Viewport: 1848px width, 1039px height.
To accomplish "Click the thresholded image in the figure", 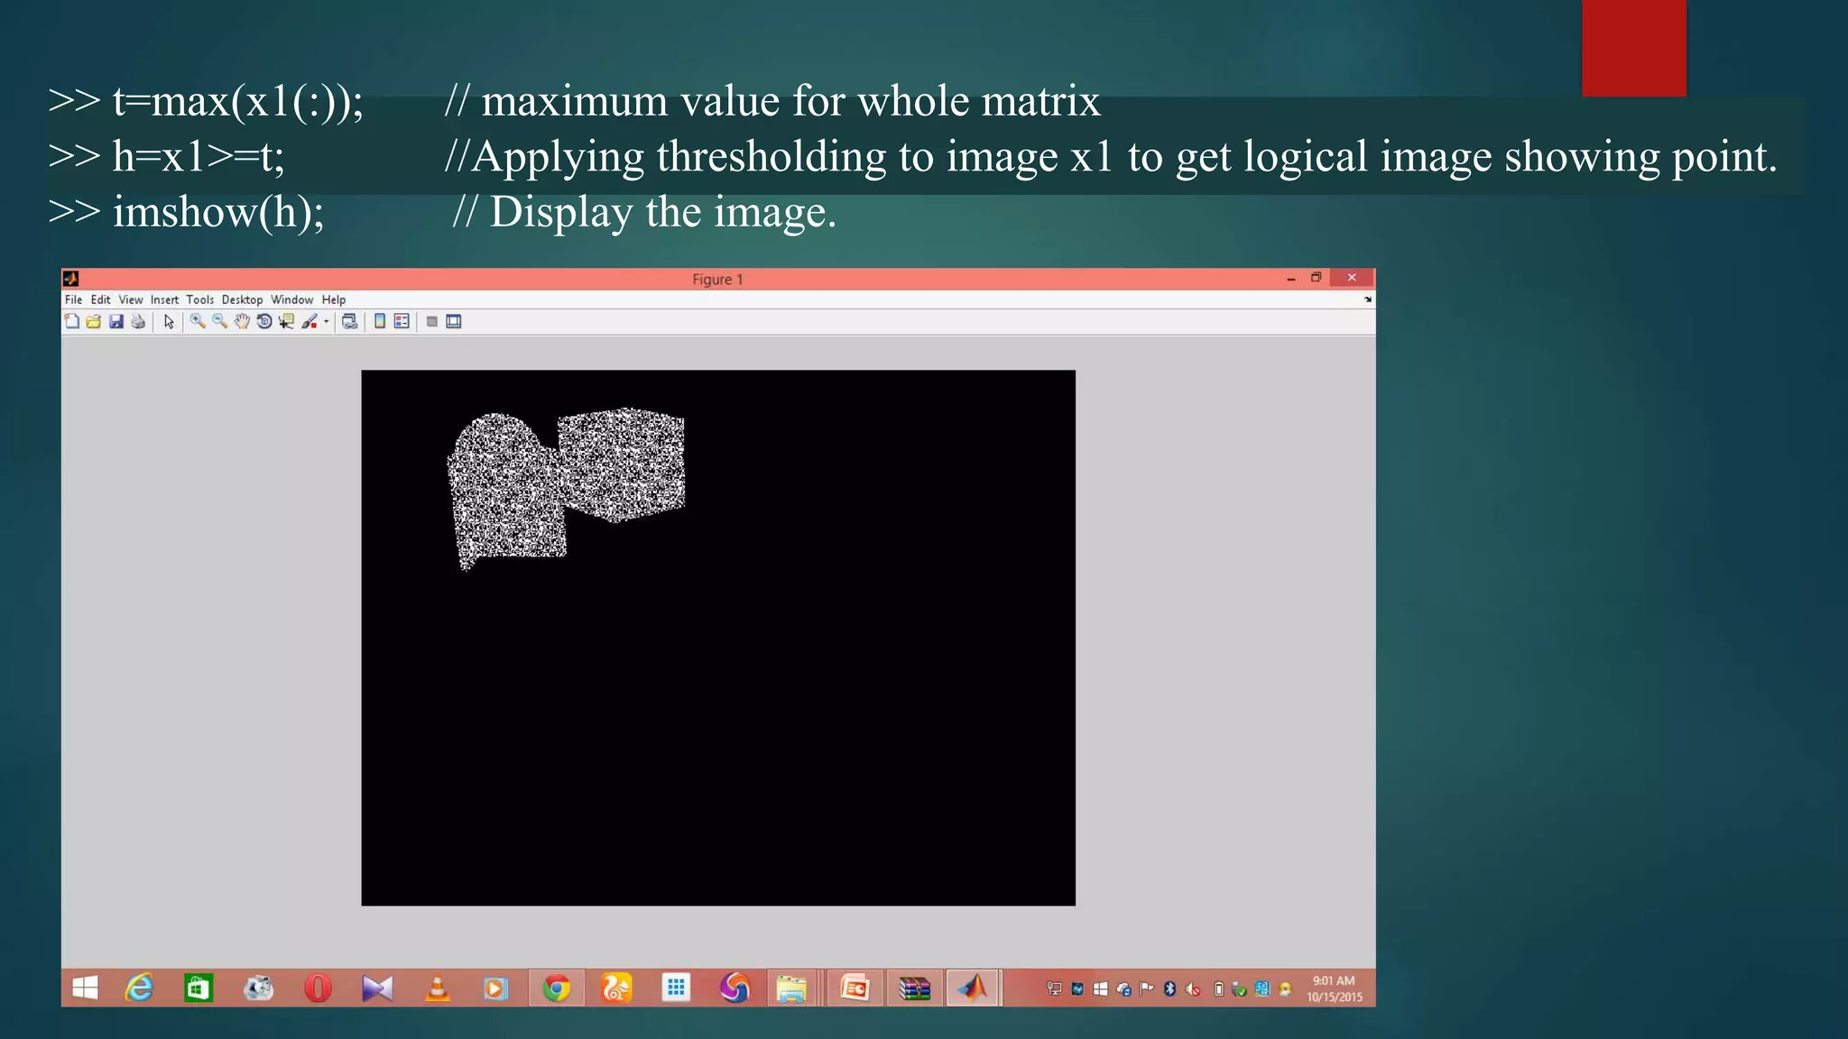I will (718, 638).
